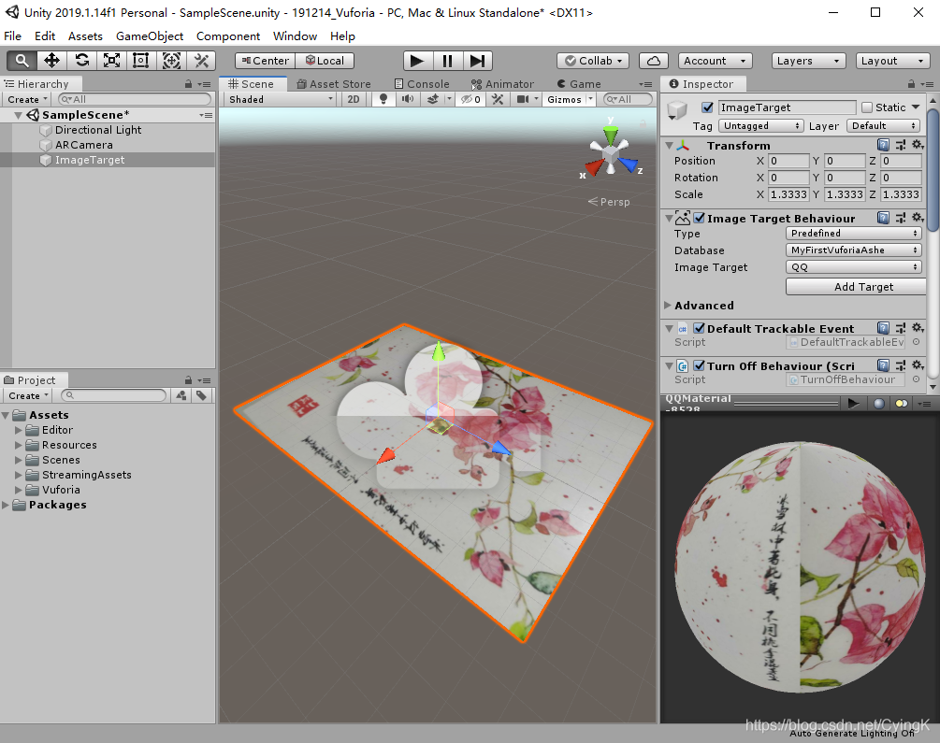Open the File menu
The height and width of the screenshot is (743, 940).
point(12,36)
